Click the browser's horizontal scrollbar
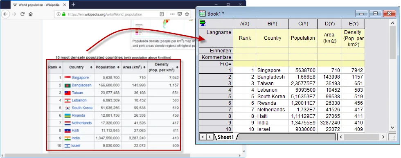 pyautogui.click(x=97, y=156)
